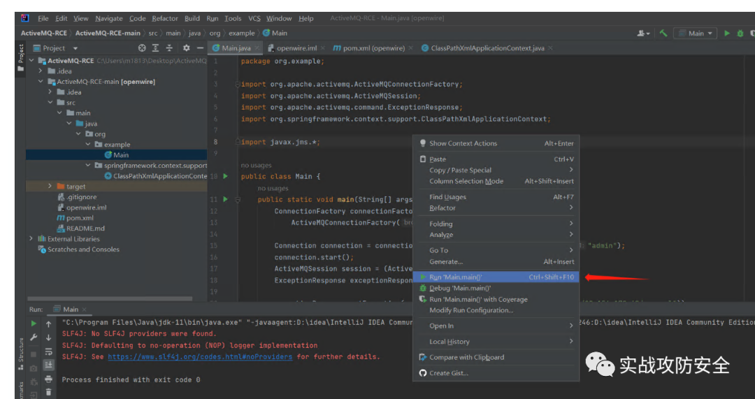Toggle Soft-Wrap in Run console
755x399 pixels.
click(x=49, y=351)
